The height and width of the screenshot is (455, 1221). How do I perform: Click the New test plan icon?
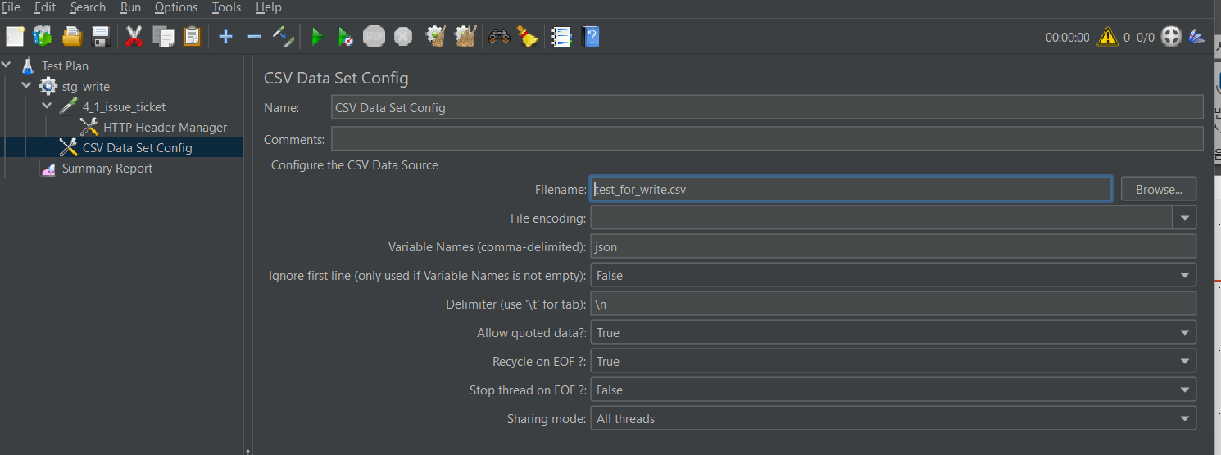pyautogui.click(x=16, y=36)
